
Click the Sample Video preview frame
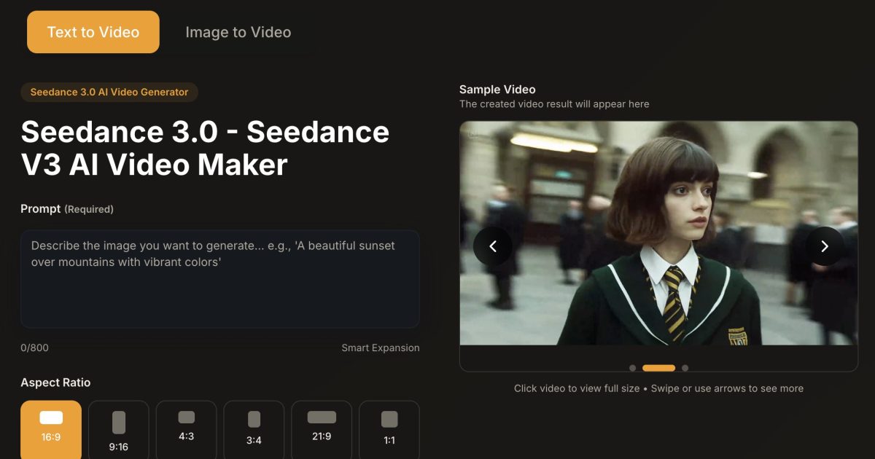(x=658, y=240)
